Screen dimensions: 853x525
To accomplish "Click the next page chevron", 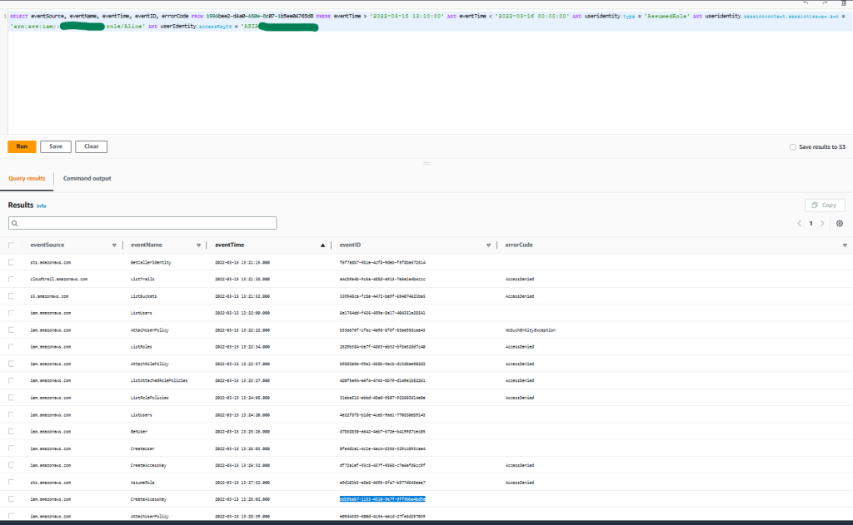I will tap(822, 223).
